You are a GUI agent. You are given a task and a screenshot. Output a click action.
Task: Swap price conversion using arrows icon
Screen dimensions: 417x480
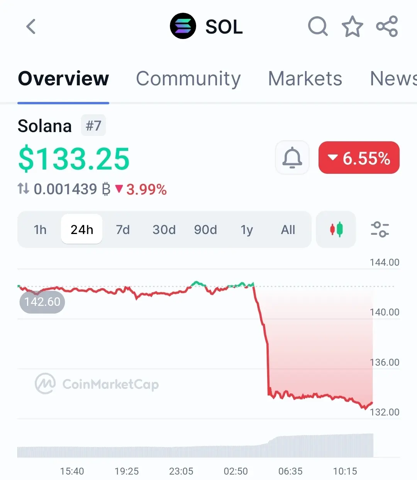[24, 189]
